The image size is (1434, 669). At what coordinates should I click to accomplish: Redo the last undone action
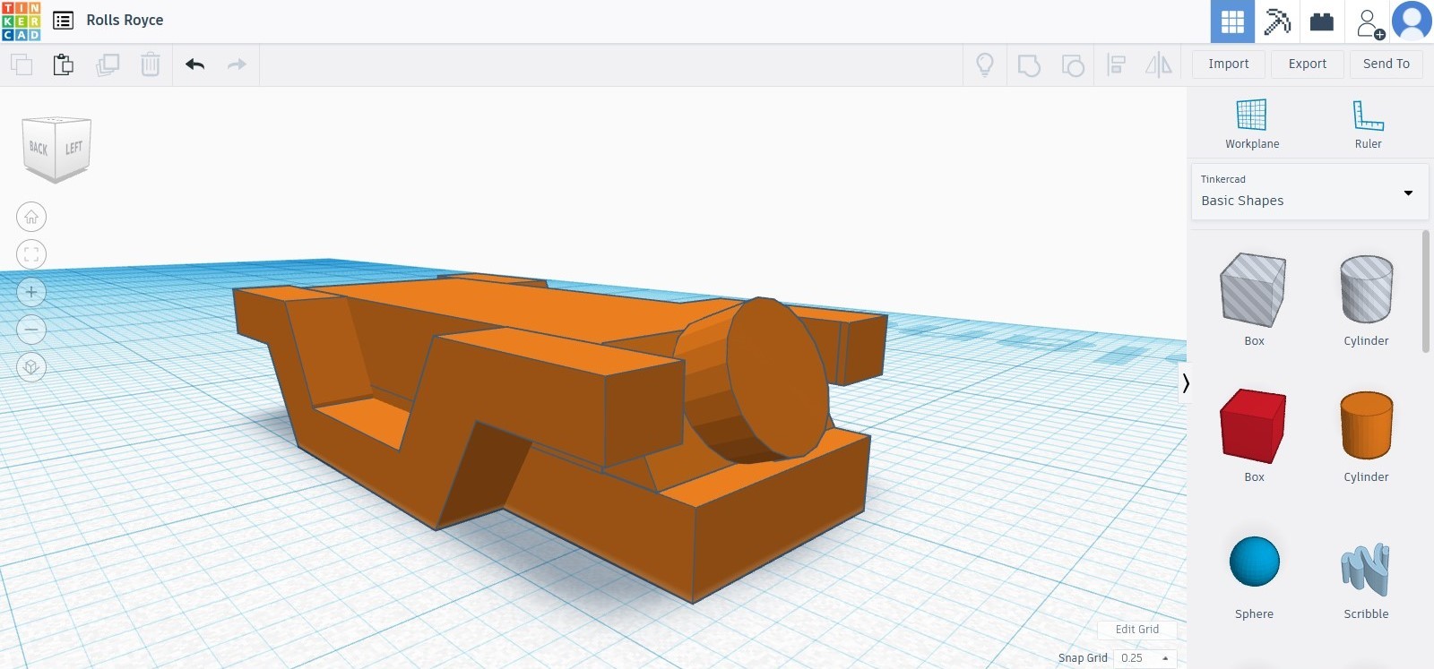point(237,64)
